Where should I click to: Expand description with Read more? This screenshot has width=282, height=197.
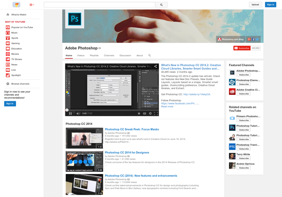click(167, 106)
